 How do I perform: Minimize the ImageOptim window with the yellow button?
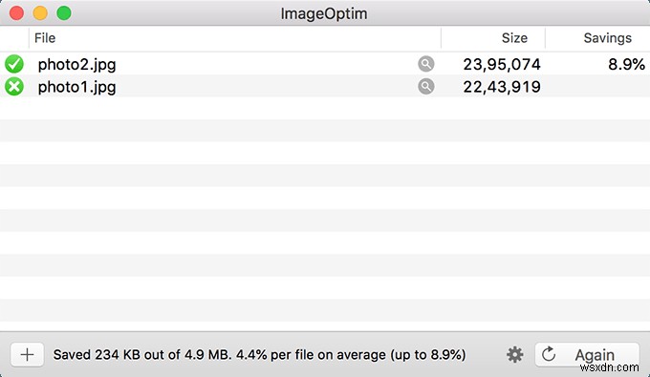pos(40,13)
